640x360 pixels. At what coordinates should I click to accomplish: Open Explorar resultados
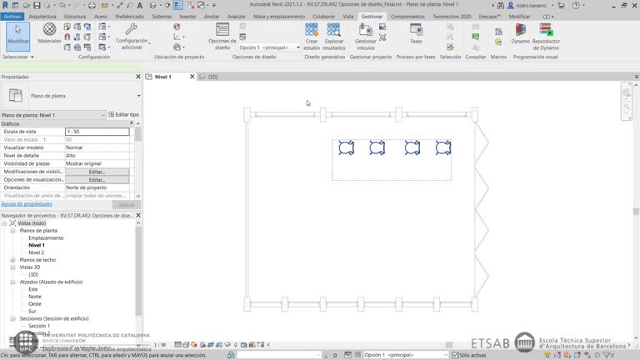pyautogui.click(x=334, y=37)
